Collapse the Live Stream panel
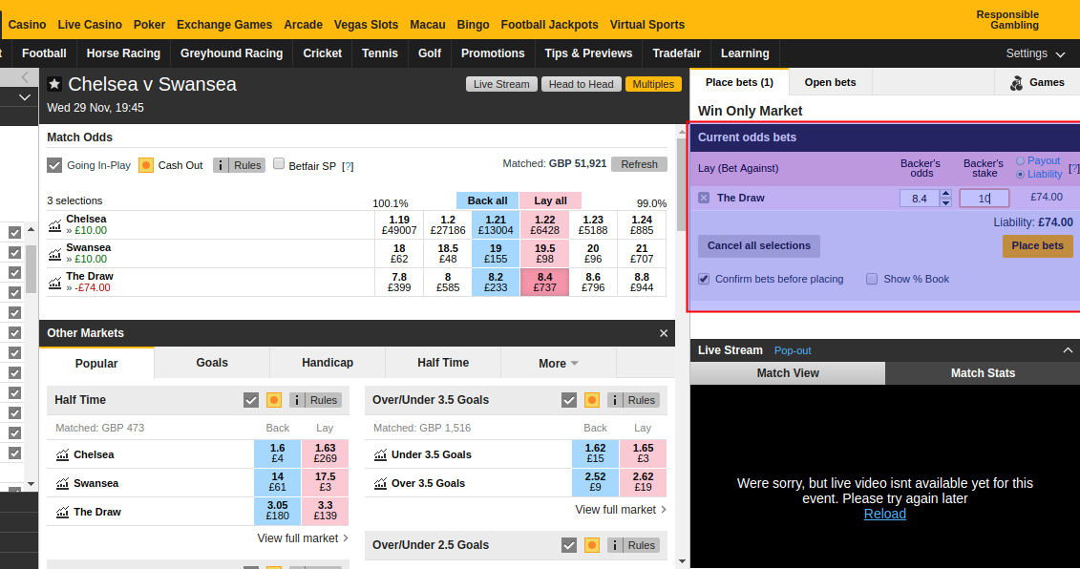The height and width of the screenshot is (569, 1080). pyautogui.click(x=1068, y=350)
